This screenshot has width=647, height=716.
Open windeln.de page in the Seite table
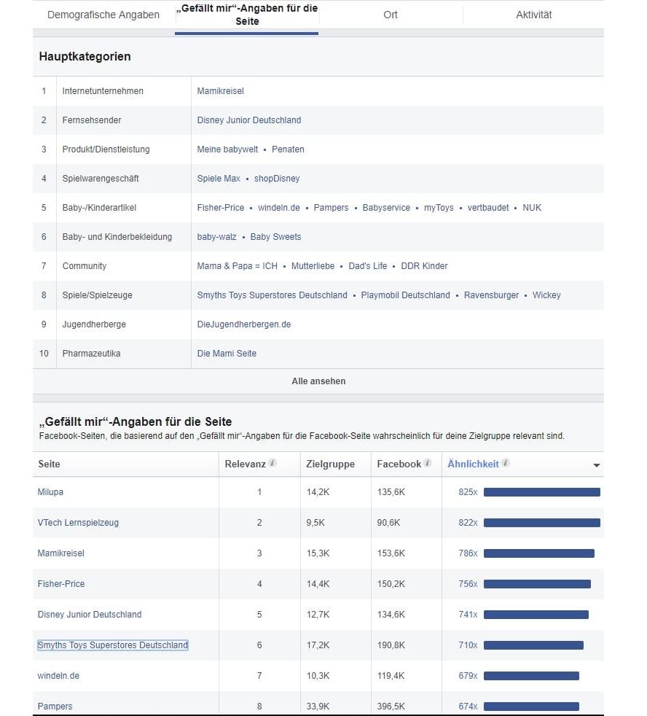point(58,676)
